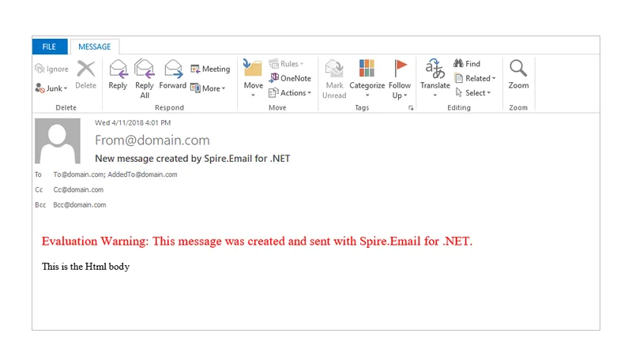The height and width of the screenshot is (363, 632).
Task: Open the Related dropdown
Action: click(476, 78)
